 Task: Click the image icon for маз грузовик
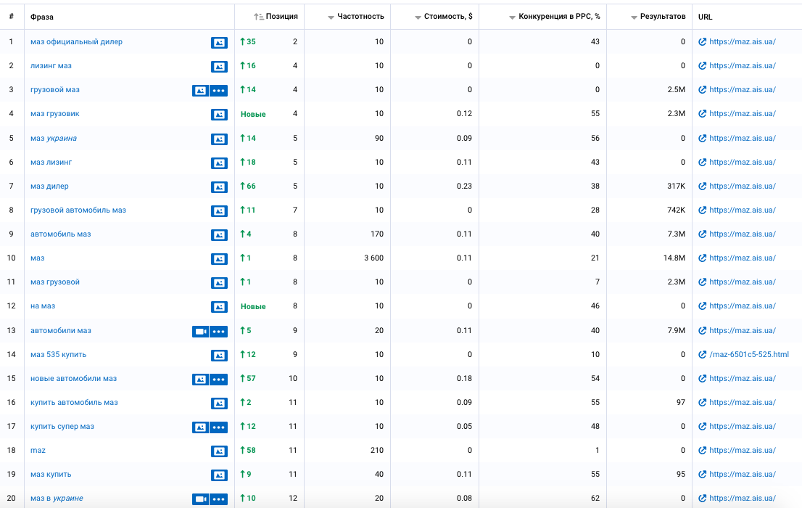(219, 115)
